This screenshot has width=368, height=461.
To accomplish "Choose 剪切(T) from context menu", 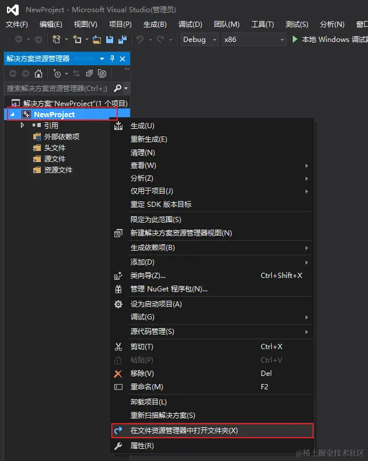I will point(212,347).
